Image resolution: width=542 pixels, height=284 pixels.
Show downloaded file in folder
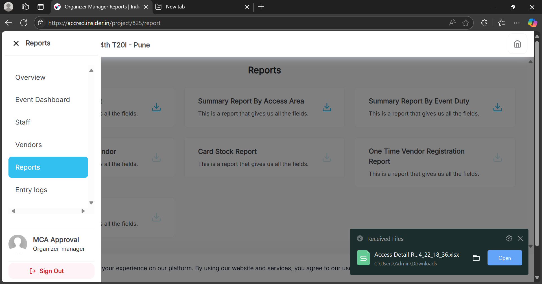(476, 258)
